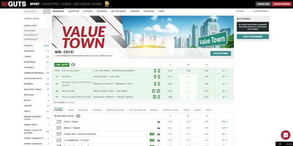Viewport: 293px width, 146px height.
Task: Select the Livewetten submenu item
Action: coord(74,11)
